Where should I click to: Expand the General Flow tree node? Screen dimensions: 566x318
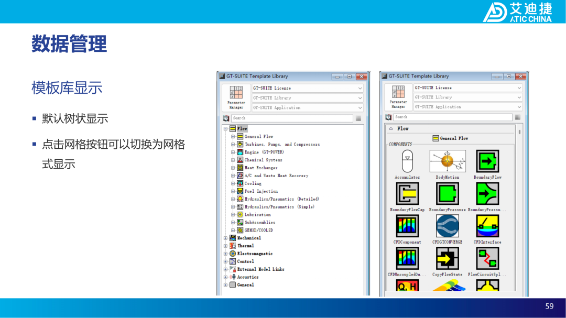point(233,136)
